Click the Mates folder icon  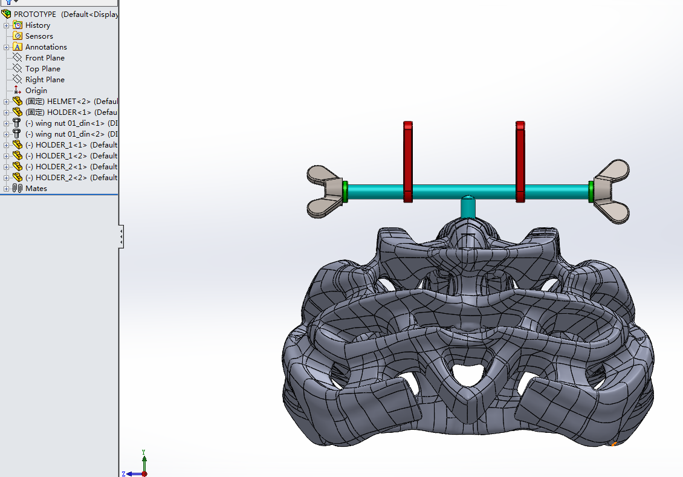tap(18, 188)
